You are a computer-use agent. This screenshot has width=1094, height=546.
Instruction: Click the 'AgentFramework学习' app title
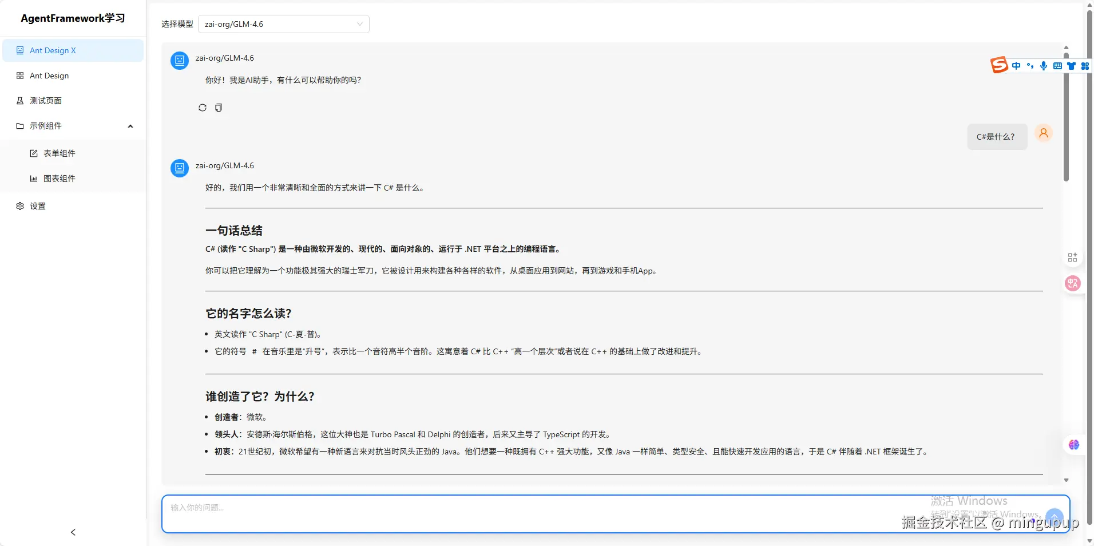(x=73, y=18)
